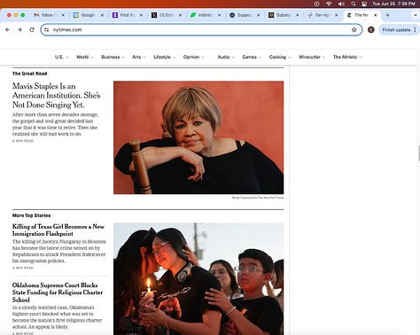Viewport: 420px width, 335px height.
Task: Read the Mavis Staples article summary
Action: tap(55, 124)
